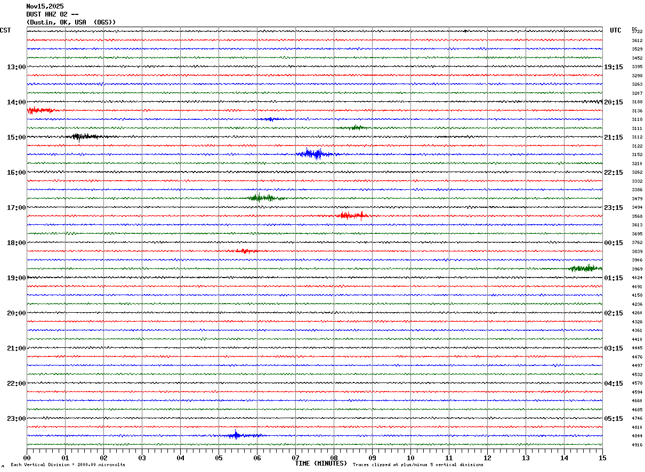Screen dimensions: 645x472
Task: Select the DC offset value 3529
Action: pos(637,50)
